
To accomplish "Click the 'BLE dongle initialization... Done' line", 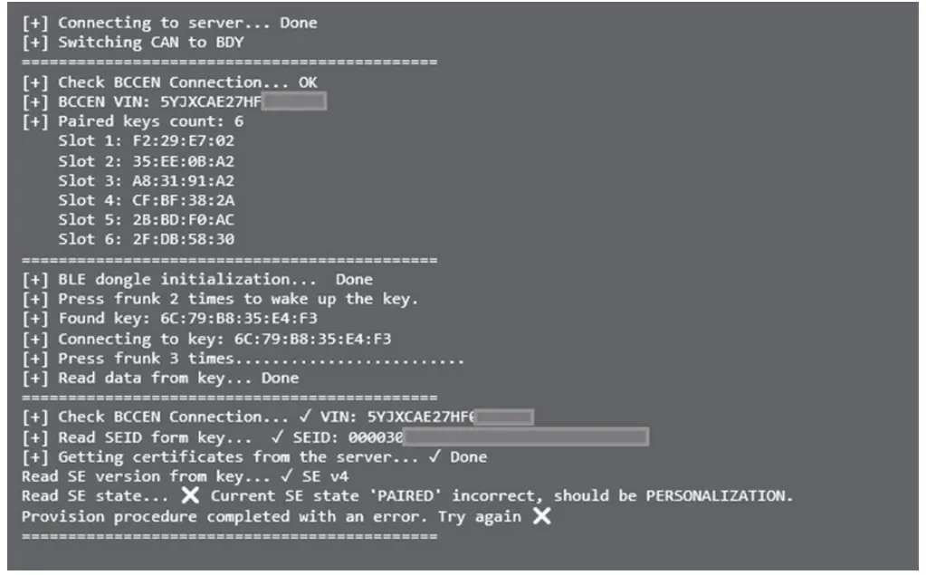I will click(x=196, y=279).
